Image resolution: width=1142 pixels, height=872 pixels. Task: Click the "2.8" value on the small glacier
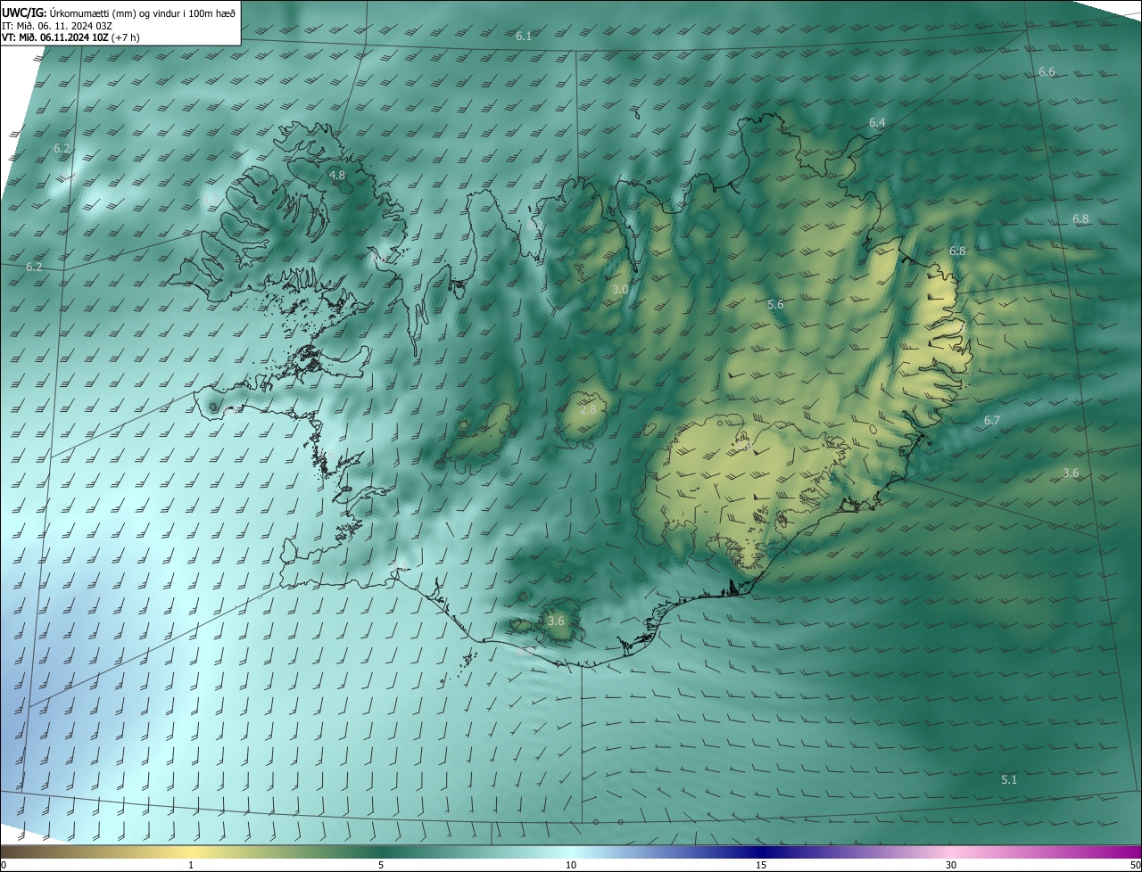point(588,410)
